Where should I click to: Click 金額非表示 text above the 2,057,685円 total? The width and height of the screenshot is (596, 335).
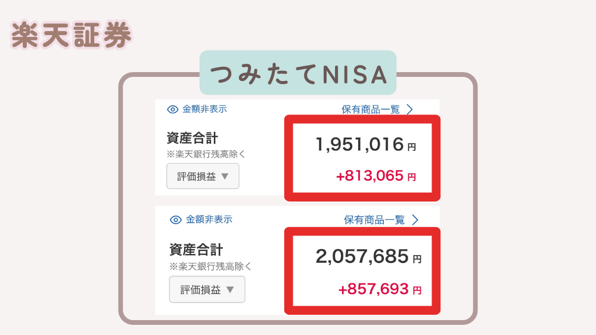209,219
